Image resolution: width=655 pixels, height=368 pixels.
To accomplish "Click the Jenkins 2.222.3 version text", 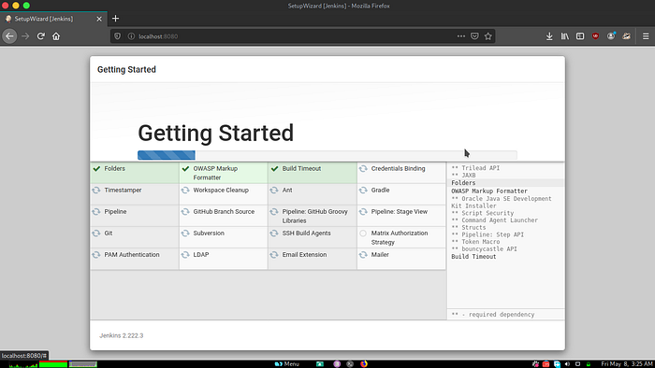I will 121,335.
